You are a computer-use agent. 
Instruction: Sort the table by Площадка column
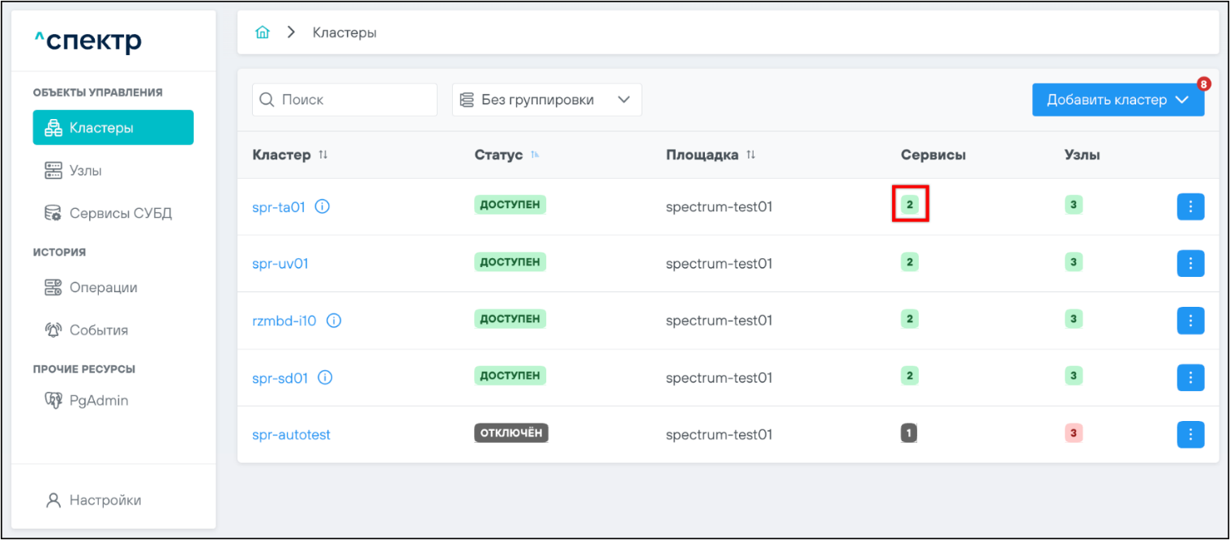[x=751, y=155]
